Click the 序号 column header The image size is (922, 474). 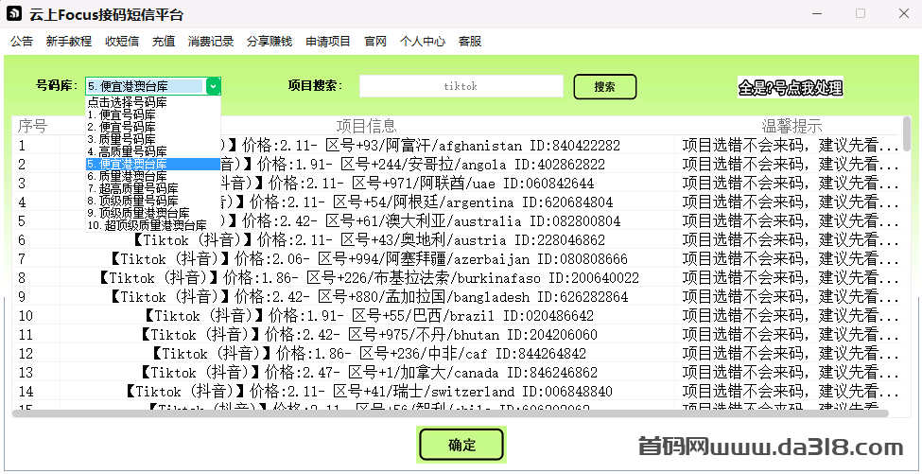[x=36, y=125]
